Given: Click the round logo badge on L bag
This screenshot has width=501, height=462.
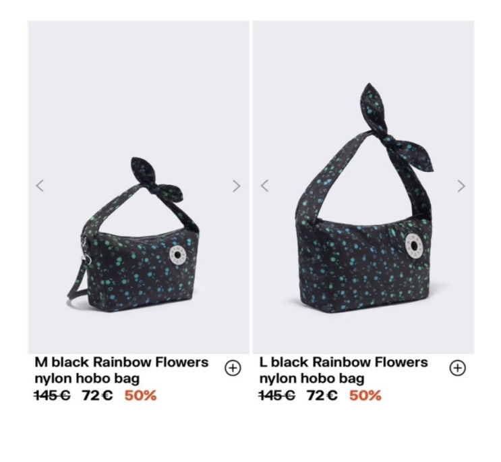Looking at the screenshot, I should 414,246.
